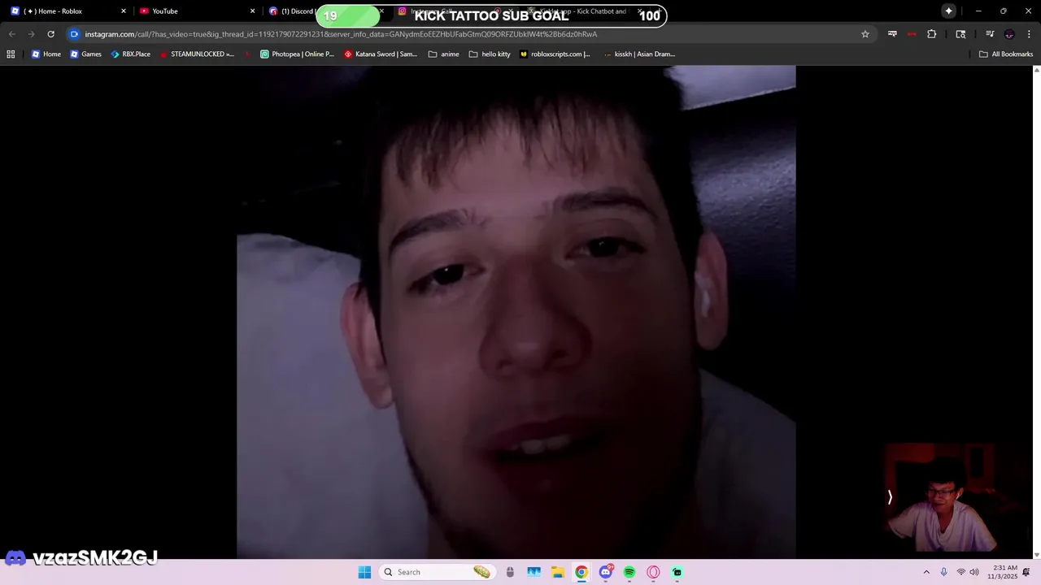Open the media controls music-note icon
Screen dimensions: 1041x585
pos(990,34)
